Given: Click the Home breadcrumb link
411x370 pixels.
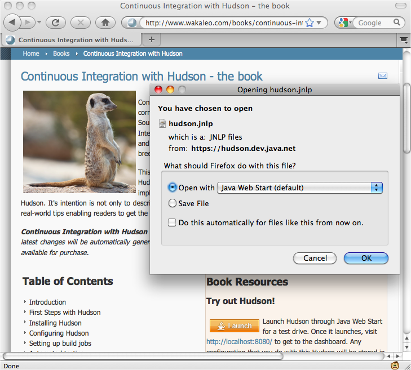Looking at the screenshot, I should (x=31, y=54).
